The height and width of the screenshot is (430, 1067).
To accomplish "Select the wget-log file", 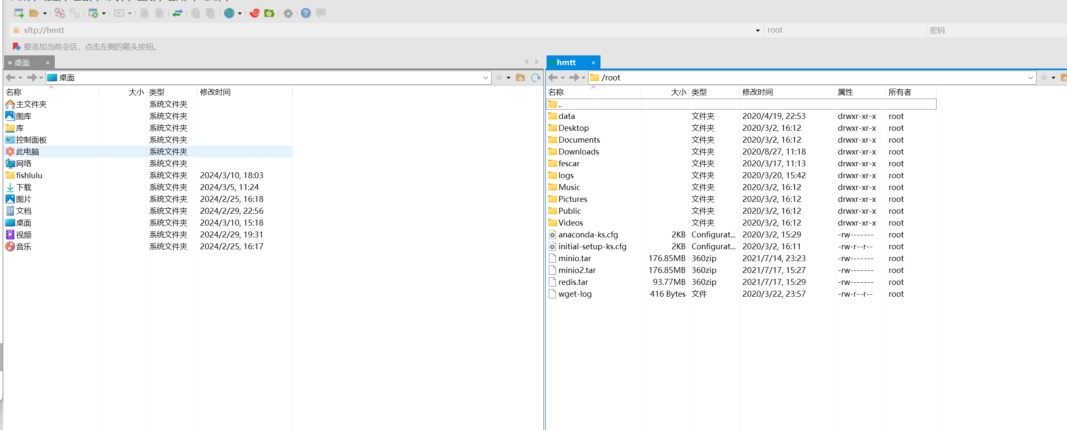I will tap(741, 294).
